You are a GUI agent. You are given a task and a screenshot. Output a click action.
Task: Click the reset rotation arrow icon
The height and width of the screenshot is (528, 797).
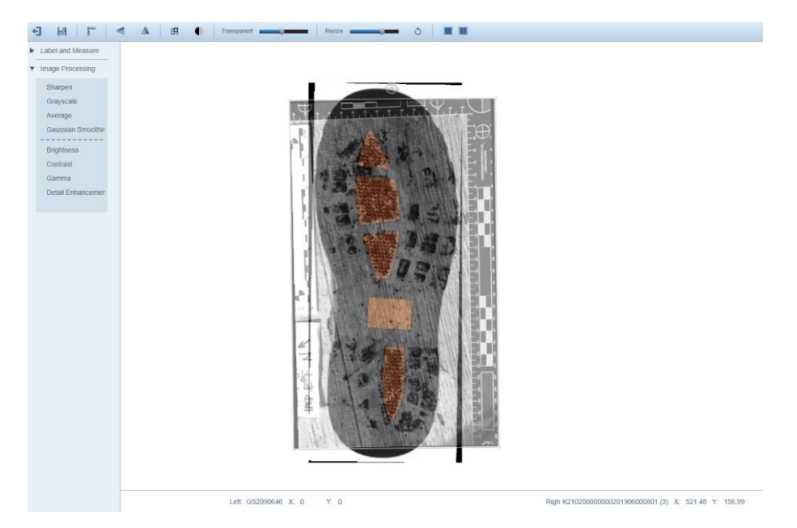[418, 32]
